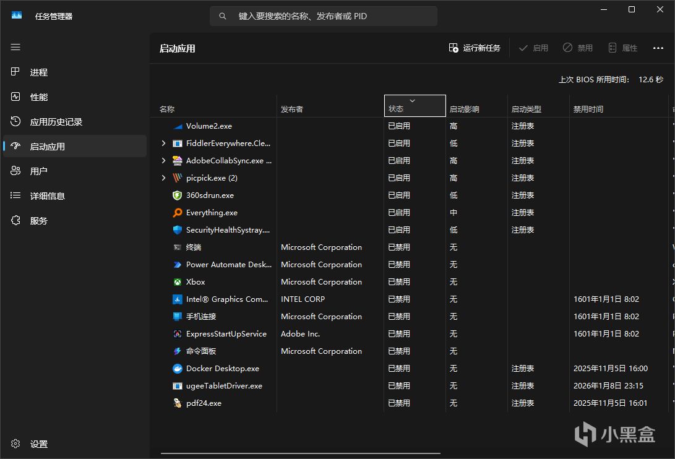
Task: Click the pdf24.exe icon
Action: point(178,403)
